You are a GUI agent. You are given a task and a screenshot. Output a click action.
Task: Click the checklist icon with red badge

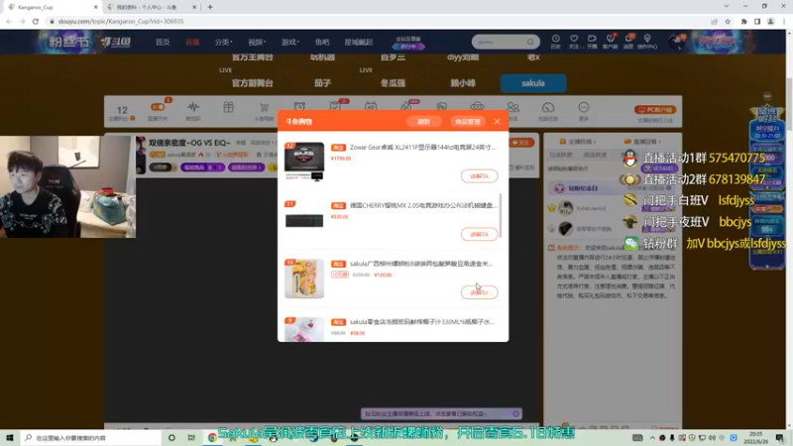tap(335, 106)
